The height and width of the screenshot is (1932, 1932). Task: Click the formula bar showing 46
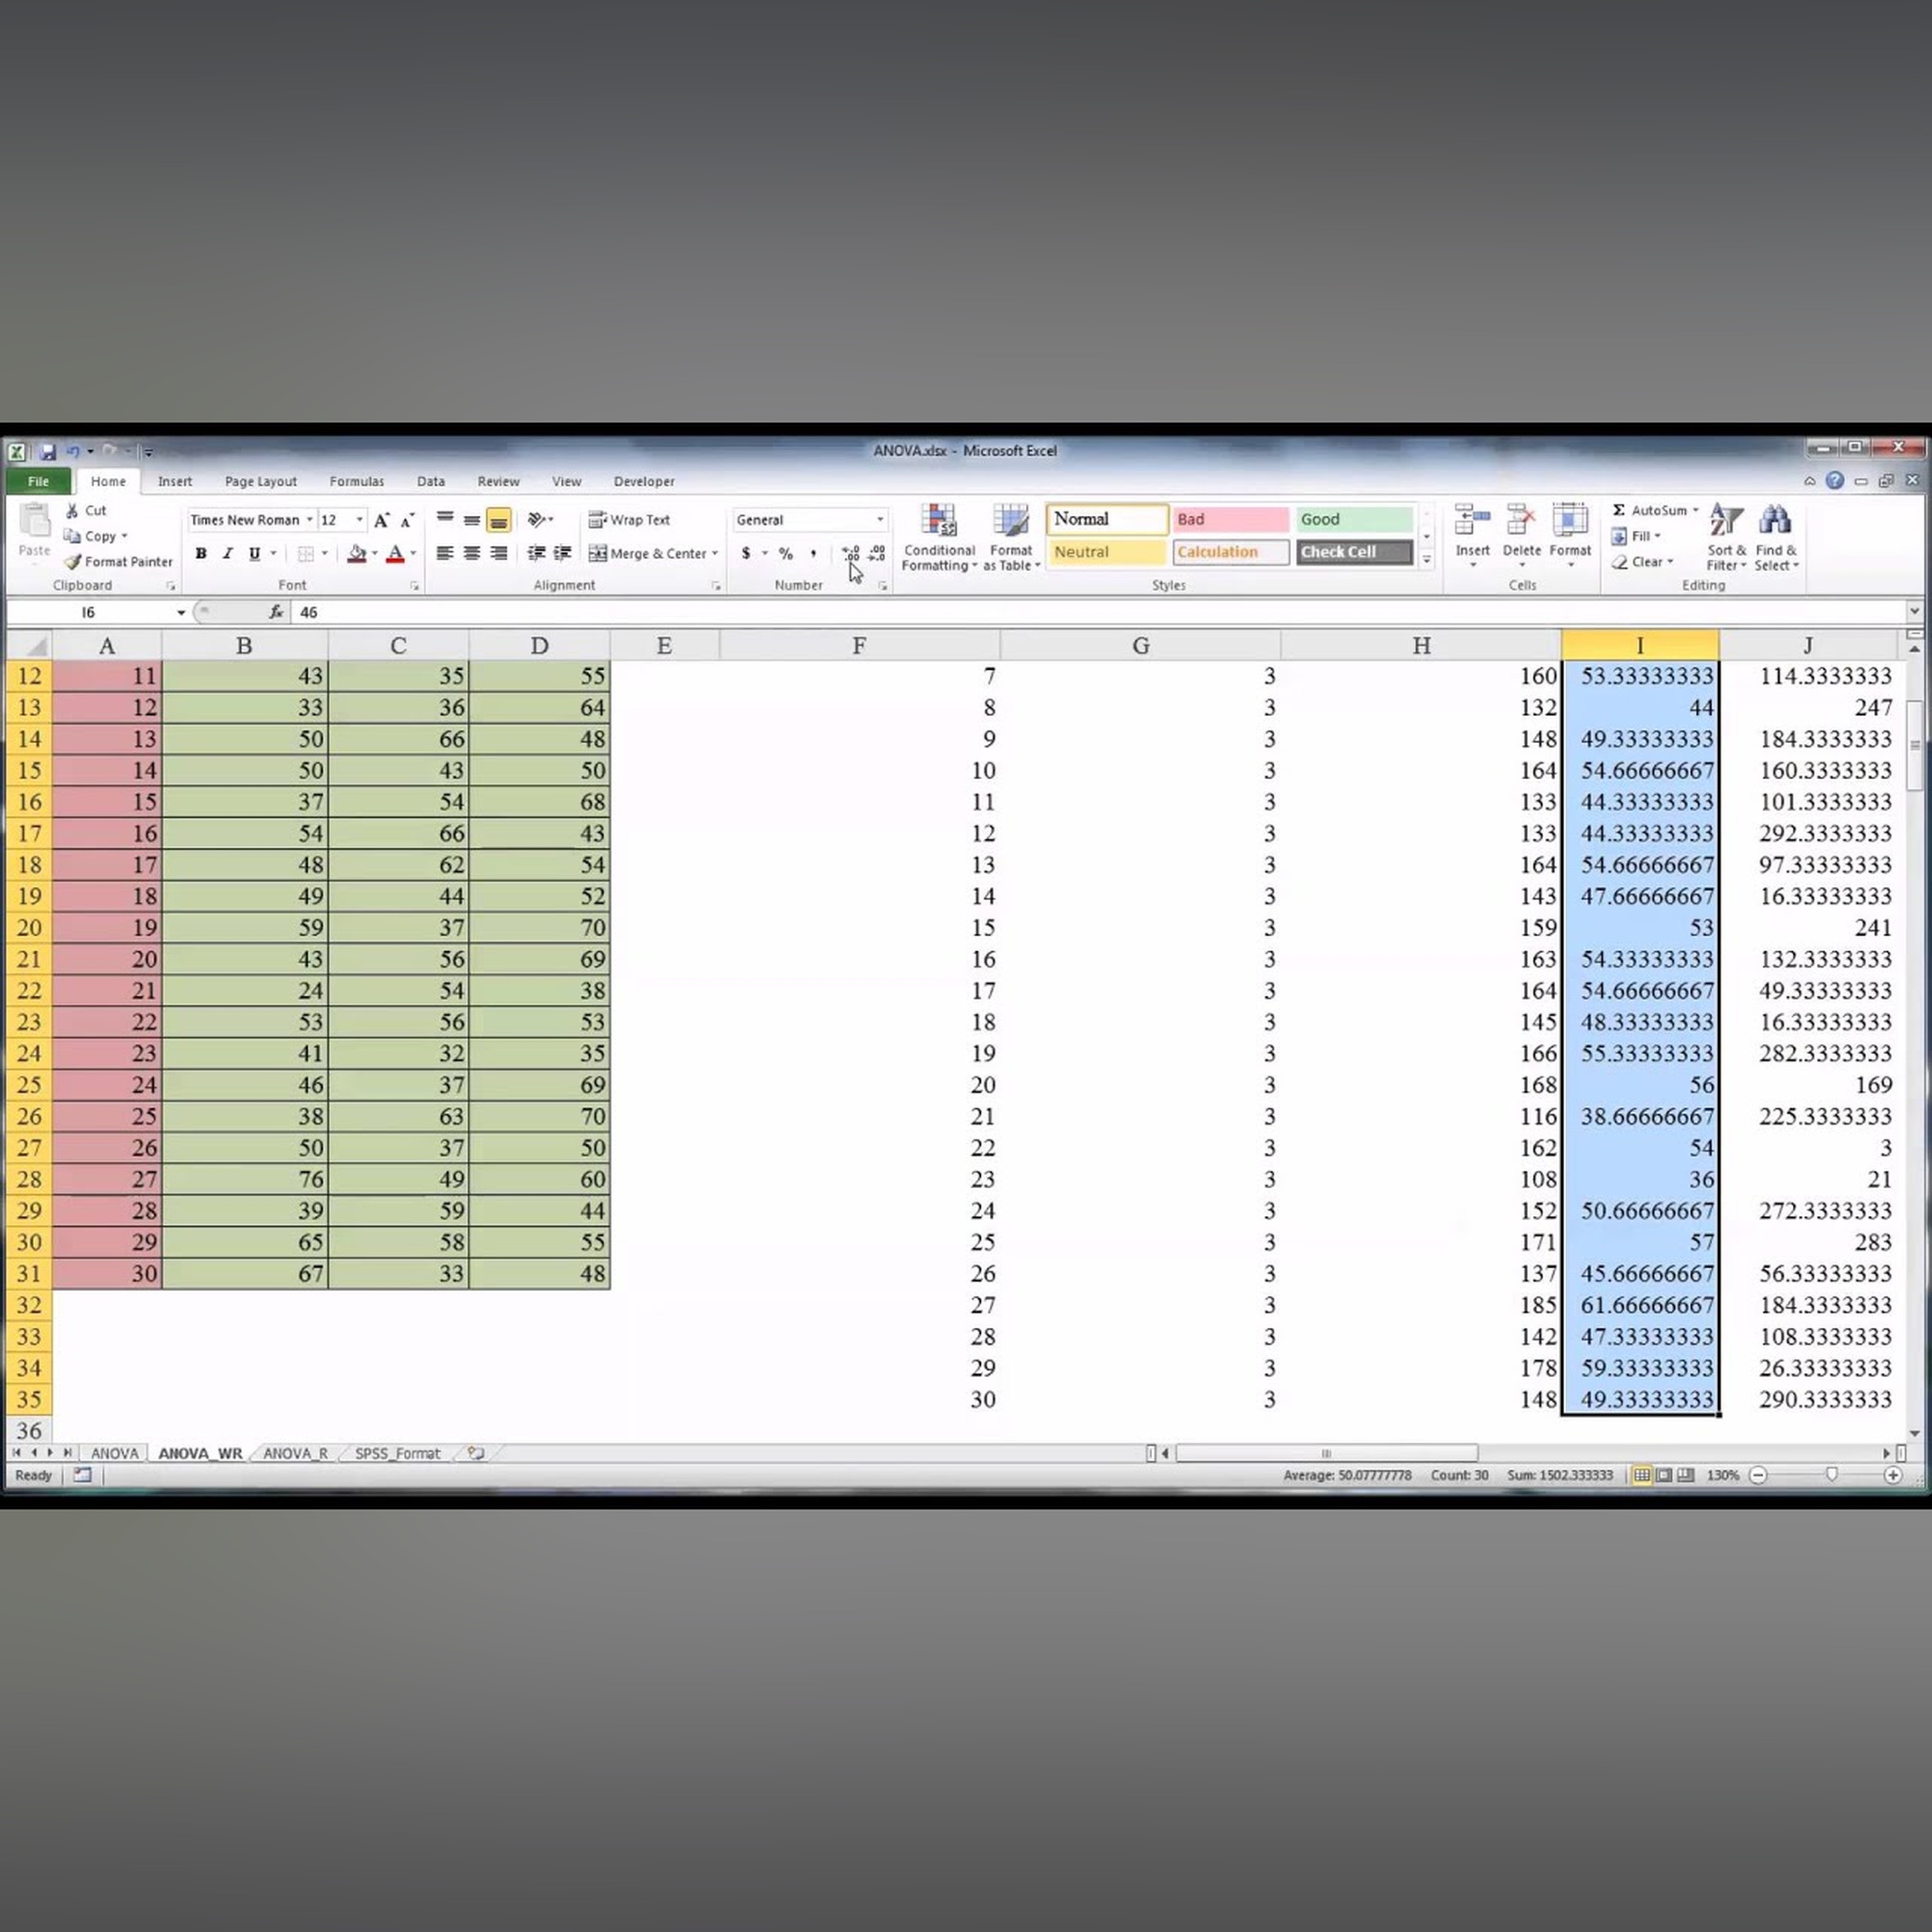point(1099,612)
